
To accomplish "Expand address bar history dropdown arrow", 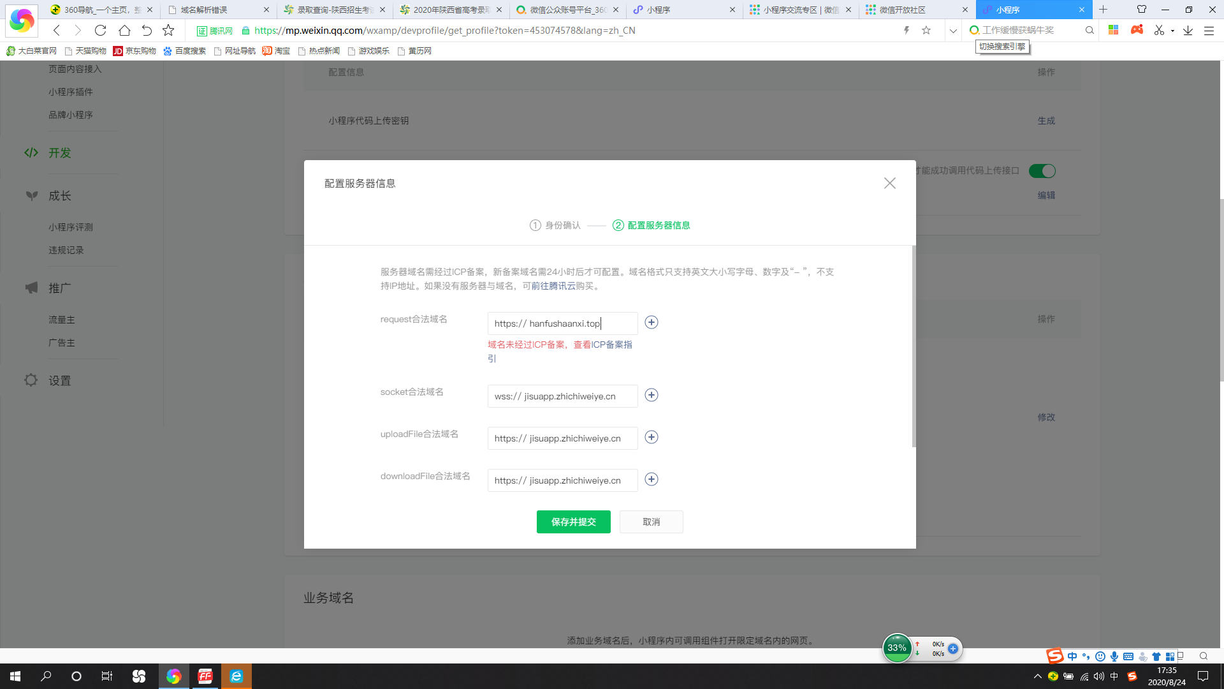I will [x=953, y=30].
